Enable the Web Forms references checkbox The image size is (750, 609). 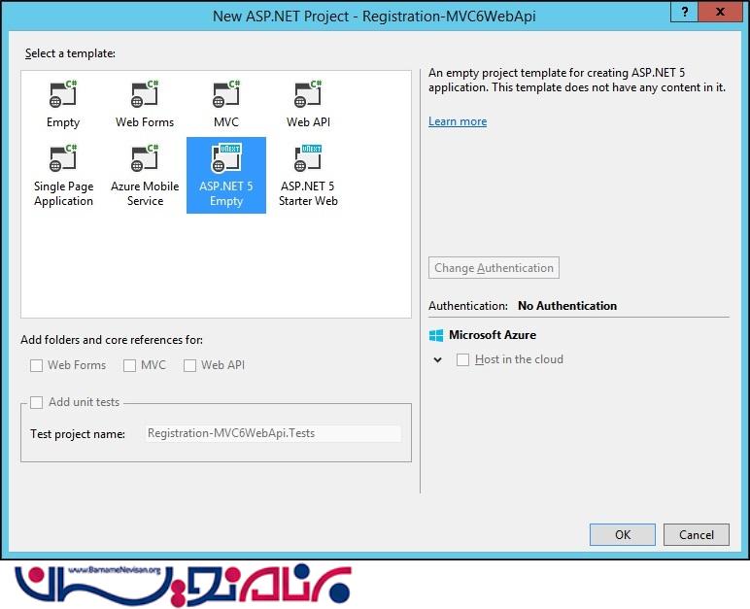tap(37, 365)
